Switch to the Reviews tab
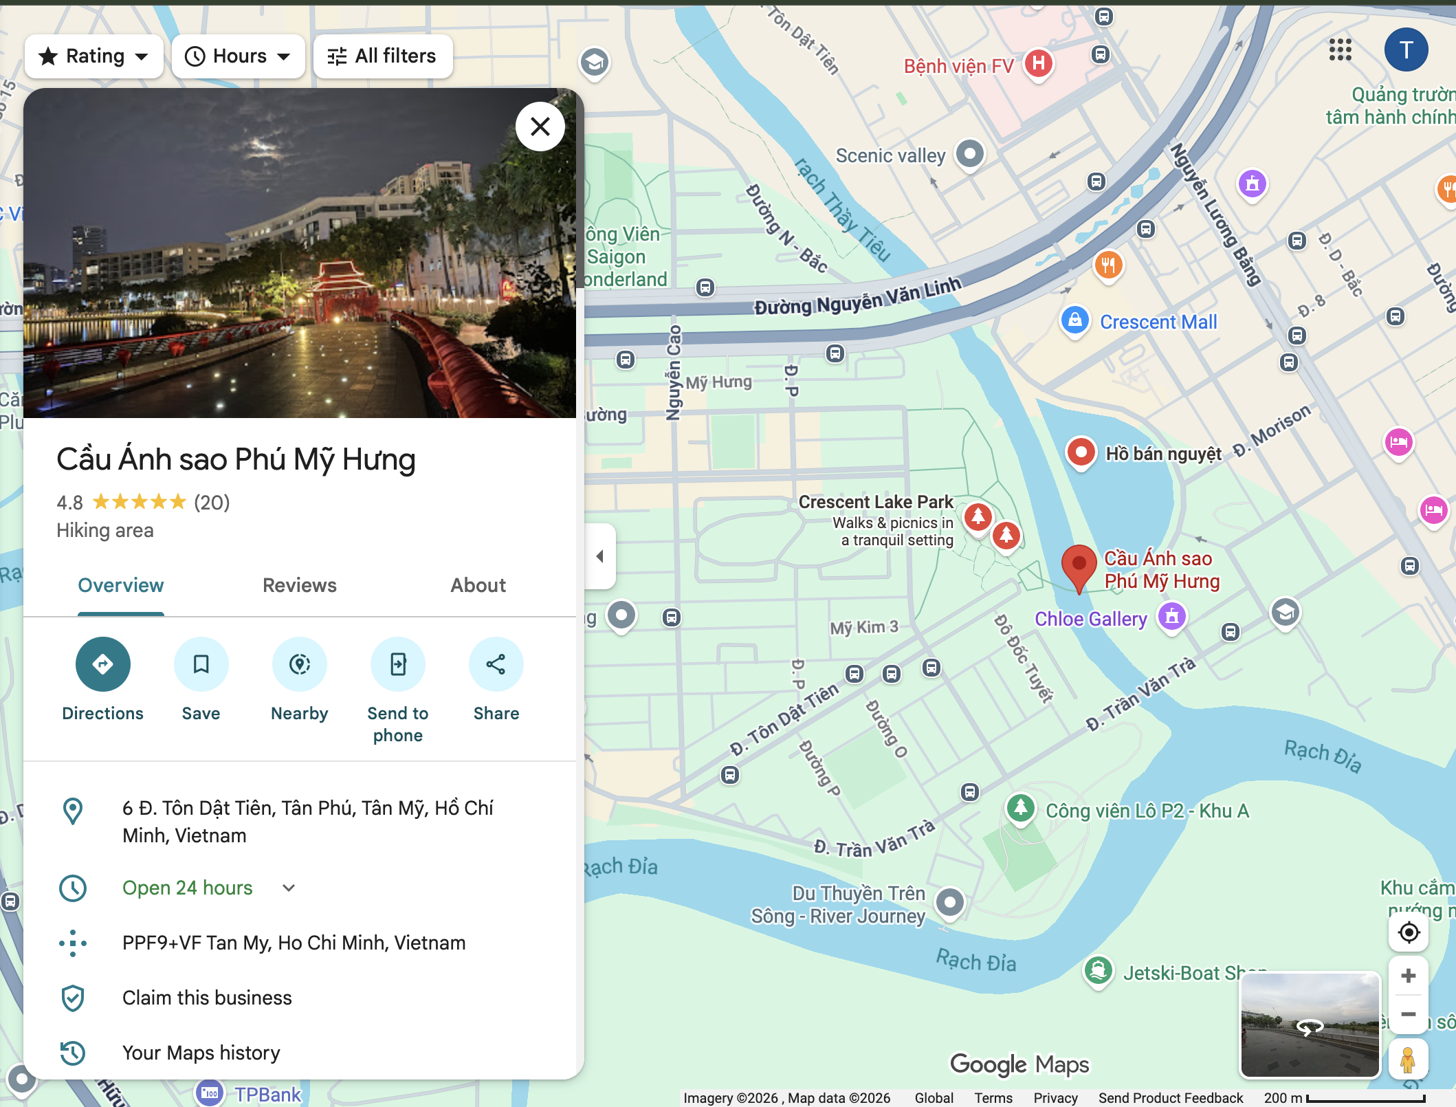Screen dimensions: 1456x1107 300,585
